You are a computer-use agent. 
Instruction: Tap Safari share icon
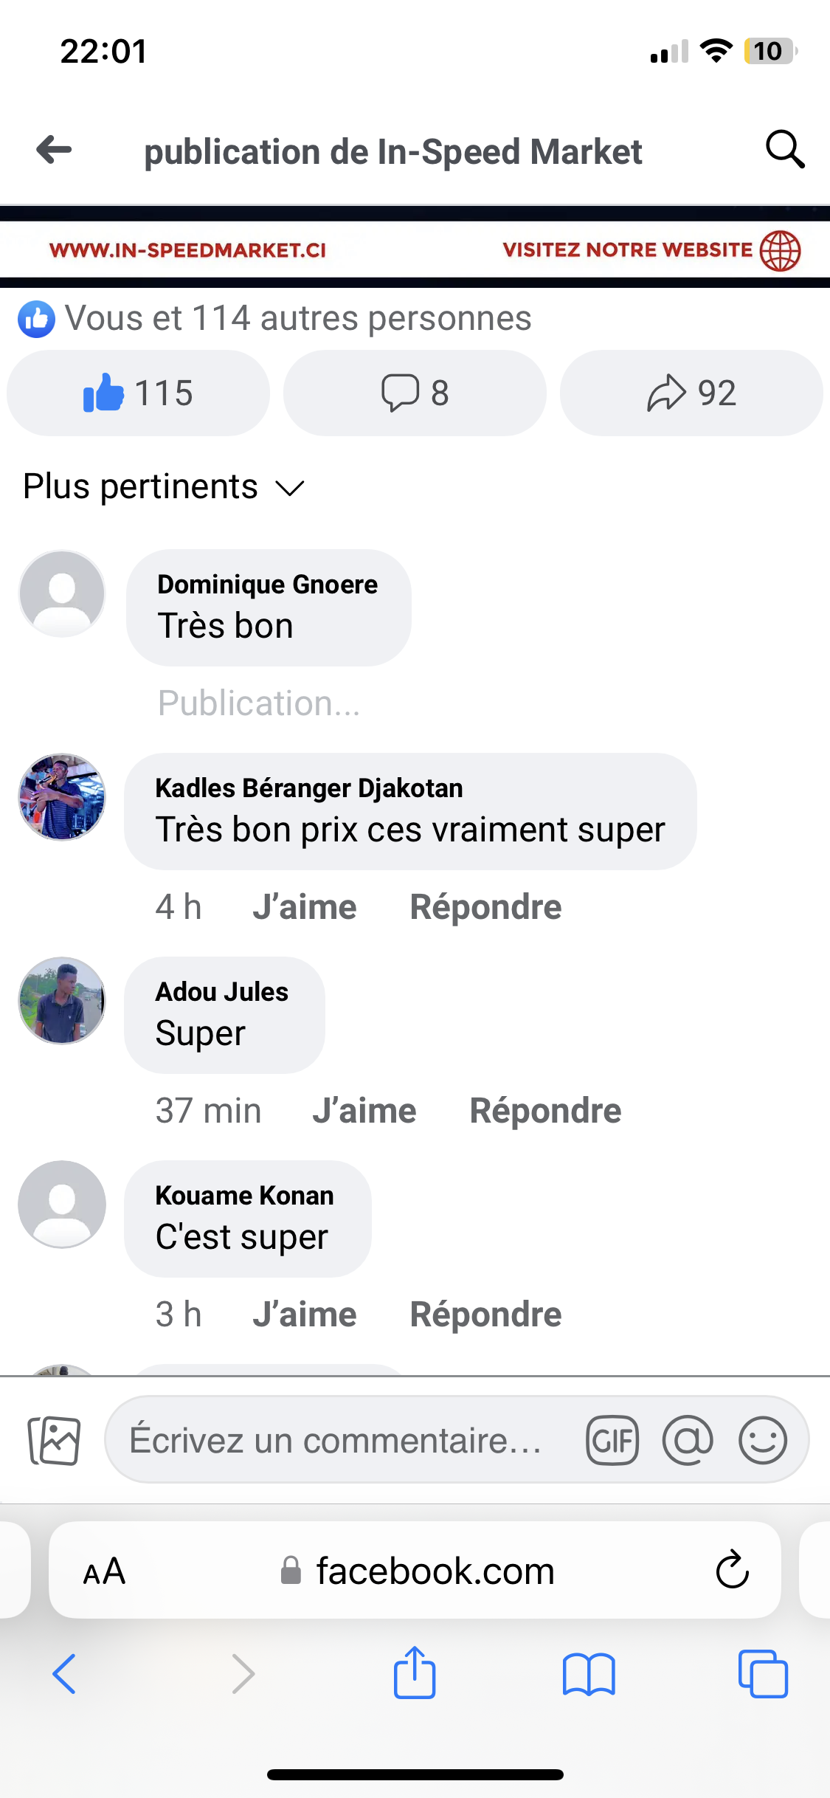pos(415,1673)
